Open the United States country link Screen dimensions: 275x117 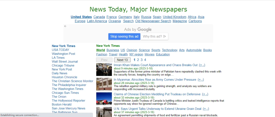(81, 17)
